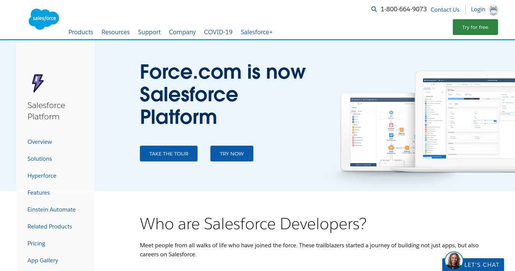
Task: Open App Gallery sidebar link
Action: pyautogui.click(x=43, y=260)
